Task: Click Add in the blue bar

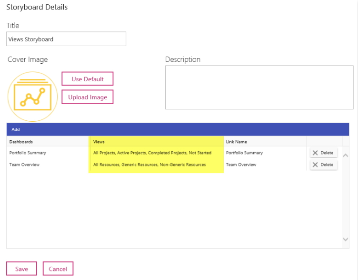Action: point(16,129)
